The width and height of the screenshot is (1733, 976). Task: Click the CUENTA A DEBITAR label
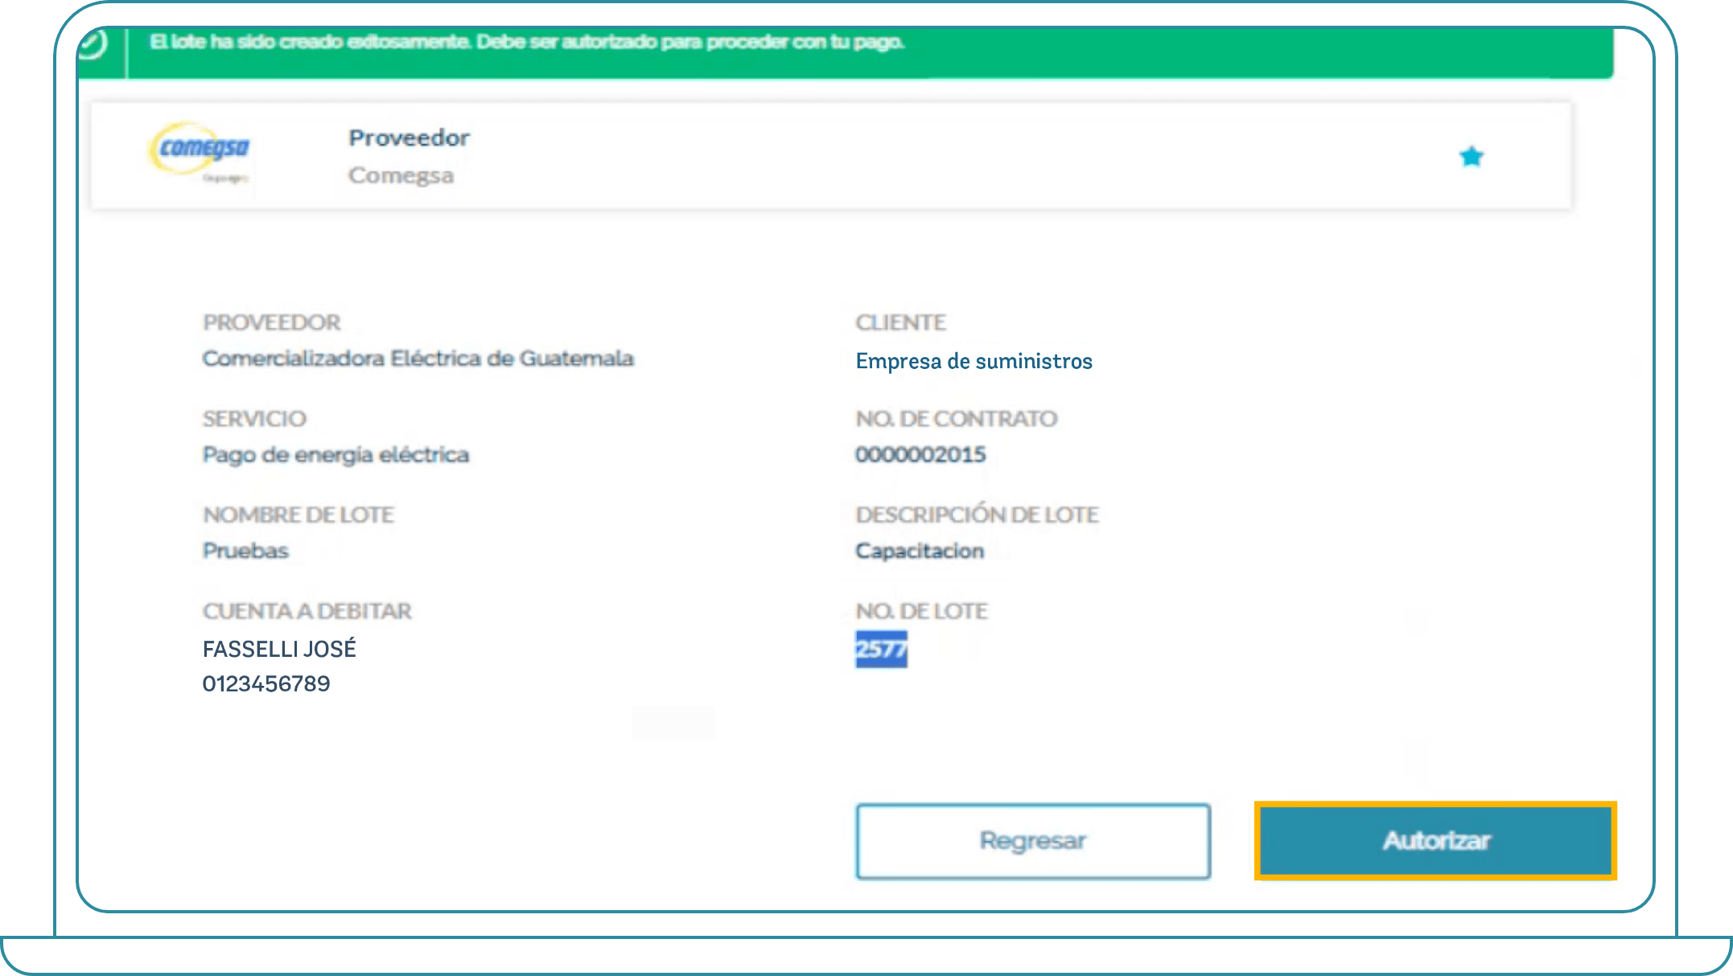coord(307,612)
